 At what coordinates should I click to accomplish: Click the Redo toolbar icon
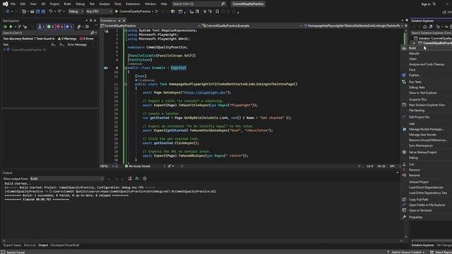(59, 11)
